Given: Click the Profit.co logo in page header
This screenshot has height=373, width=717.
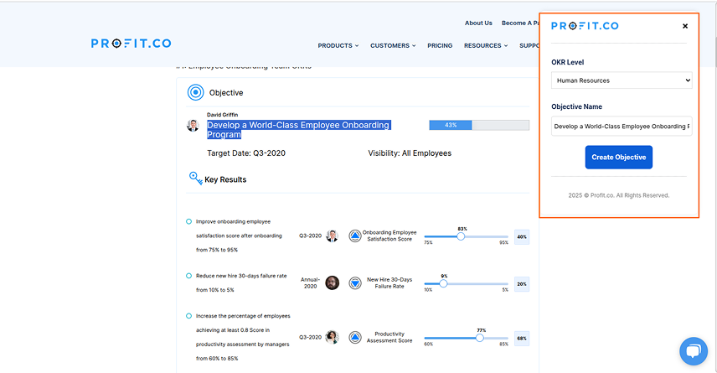Looking at the screenshot, I should [x=132, y=44].
